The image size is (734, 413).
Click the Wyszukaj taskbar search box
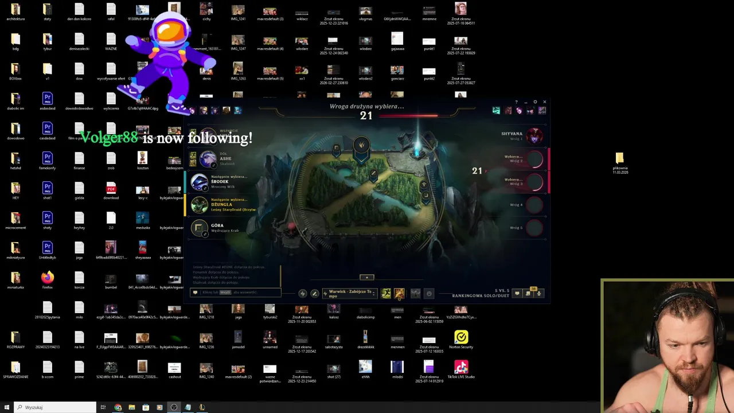click(56, 407)
